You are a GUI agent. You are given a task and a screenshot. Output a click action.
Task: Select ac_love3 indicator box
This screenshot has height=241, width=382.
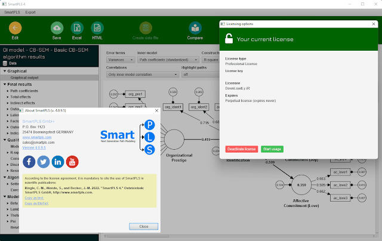[x=340, y=198]
